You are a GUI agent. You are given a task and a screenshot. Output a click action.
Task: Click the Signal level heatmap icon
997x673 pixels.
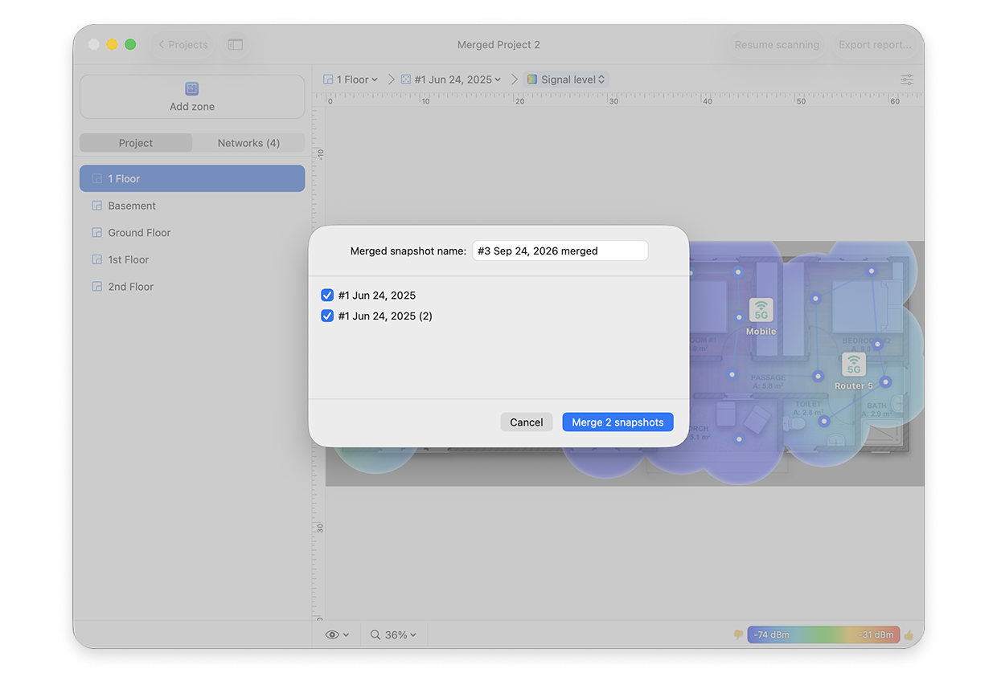(532, 80)
